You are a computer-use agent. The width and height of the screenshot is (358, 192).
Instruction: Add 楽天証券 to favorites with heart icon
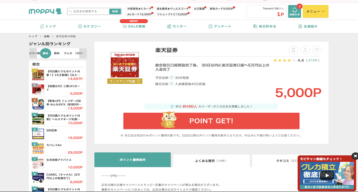pos(317,50)
